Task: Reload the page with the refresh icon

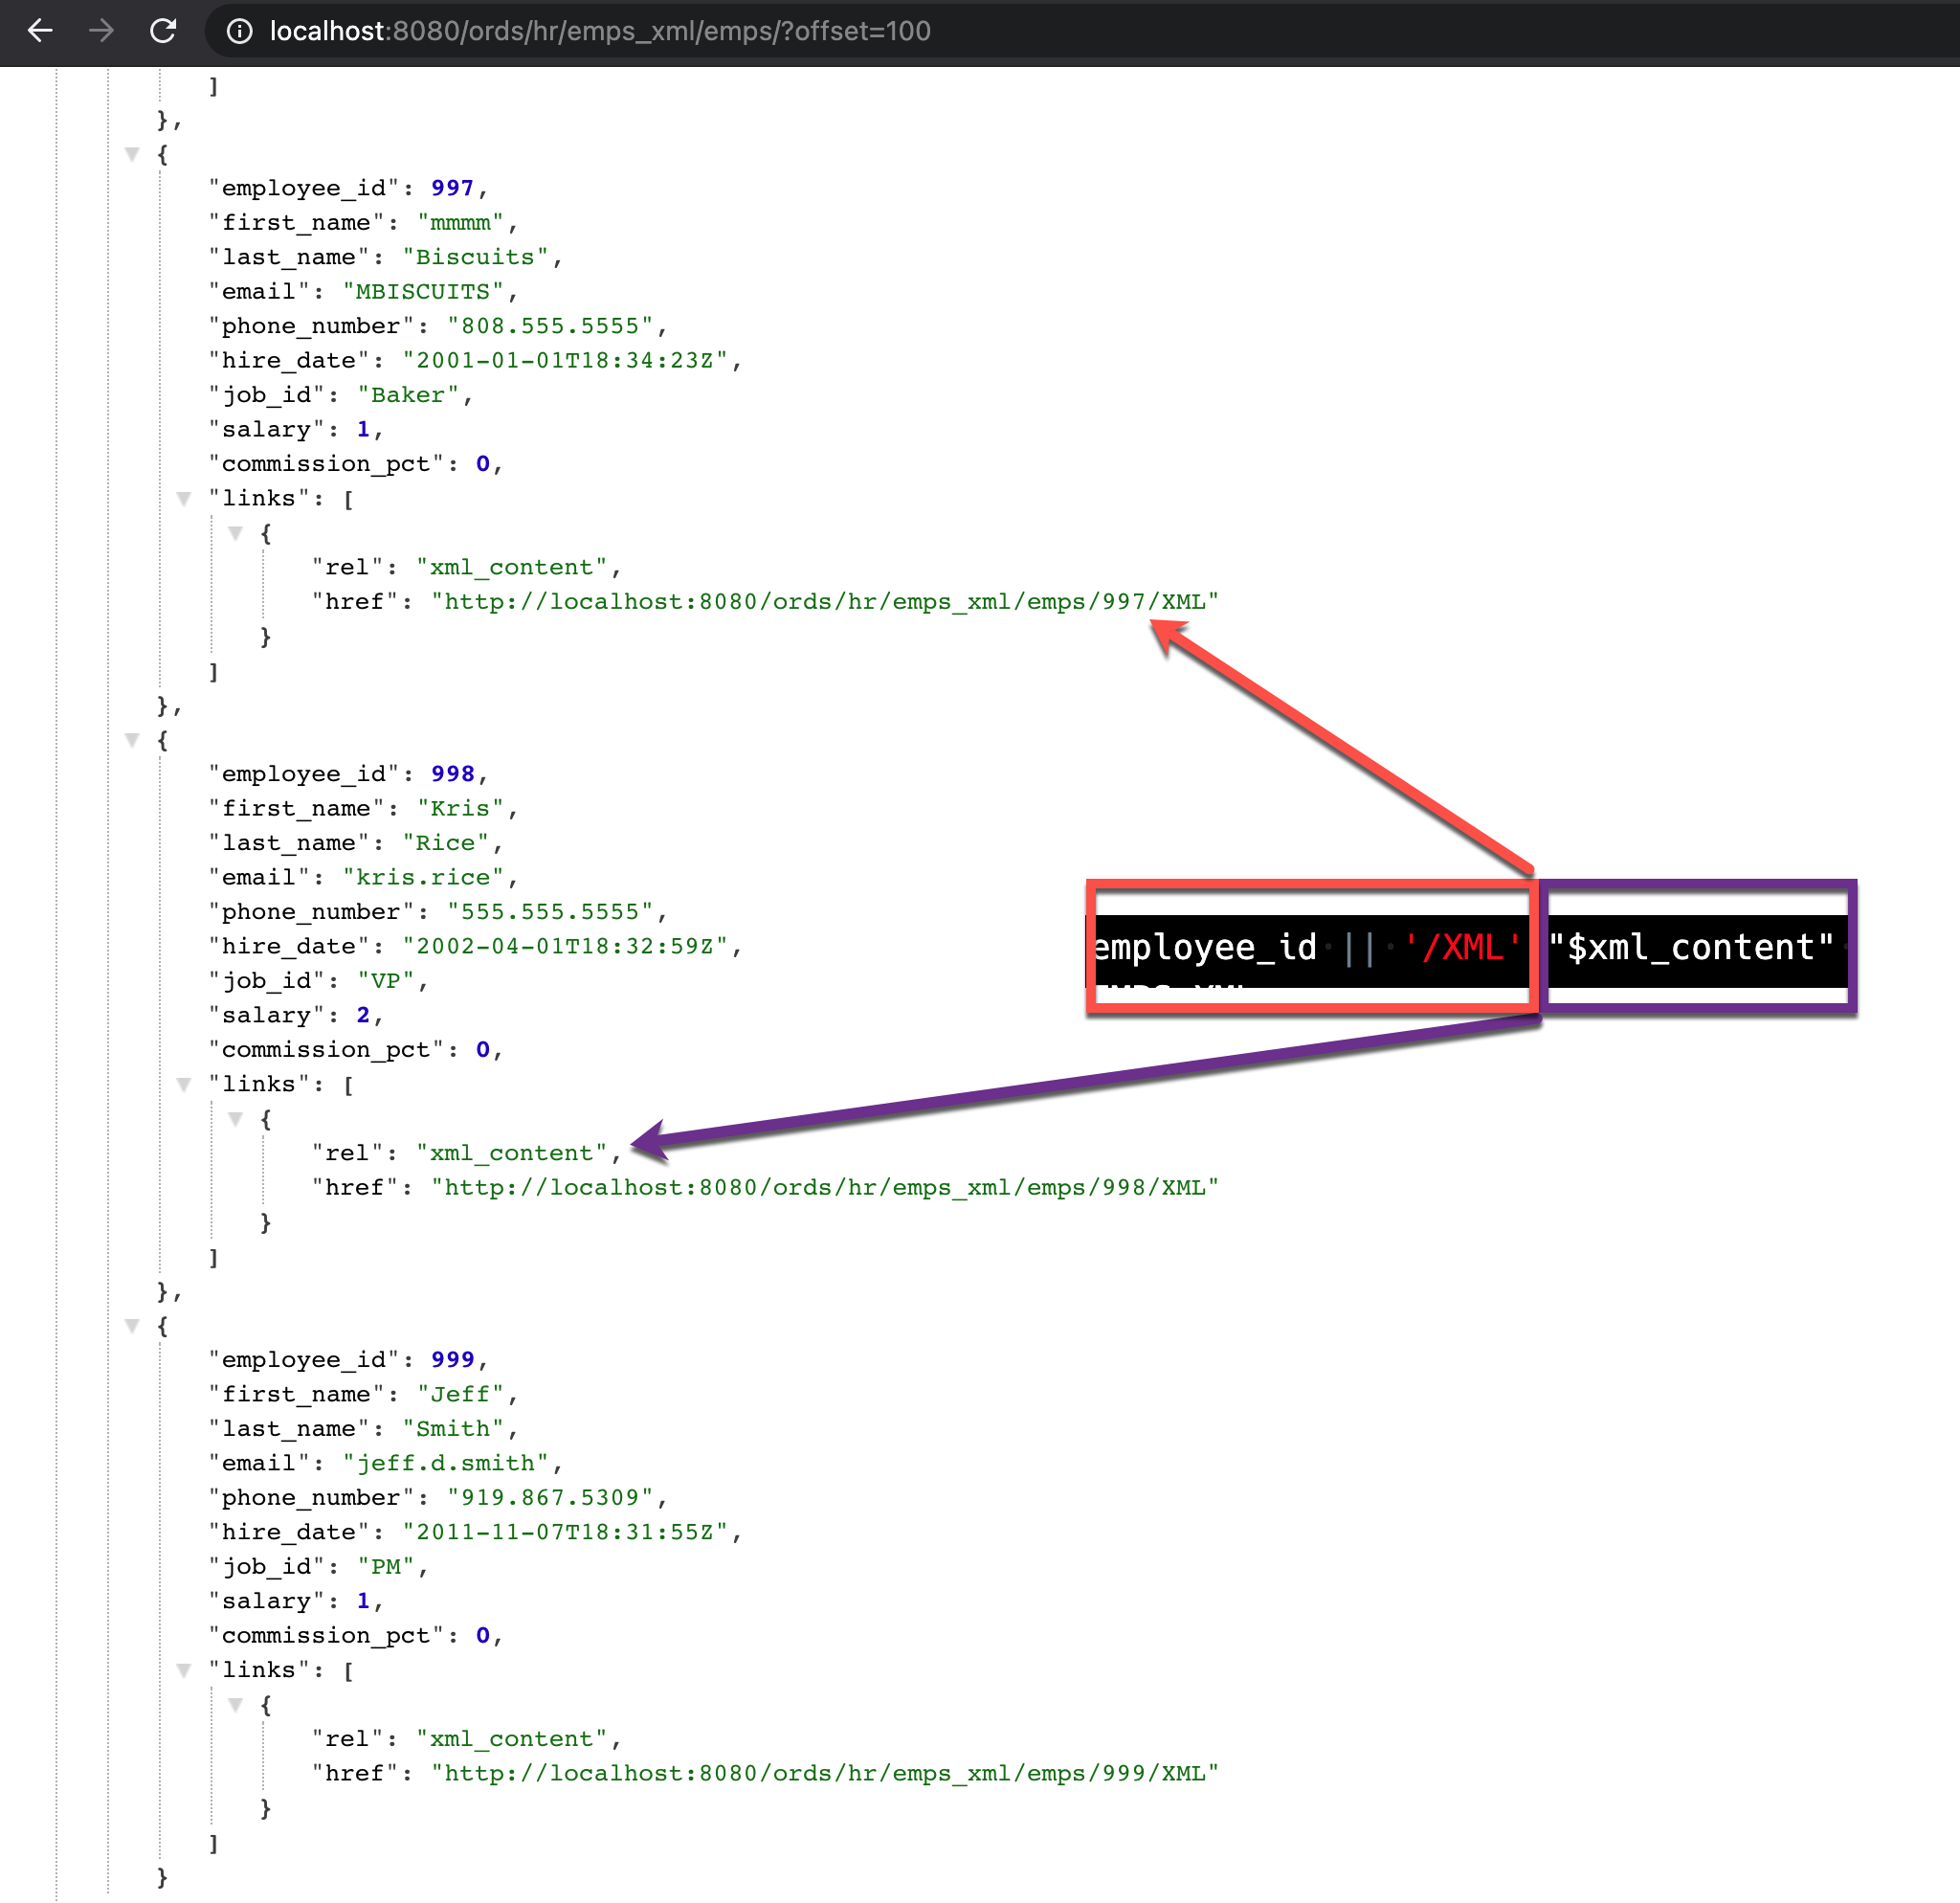Action: [163, 31]
